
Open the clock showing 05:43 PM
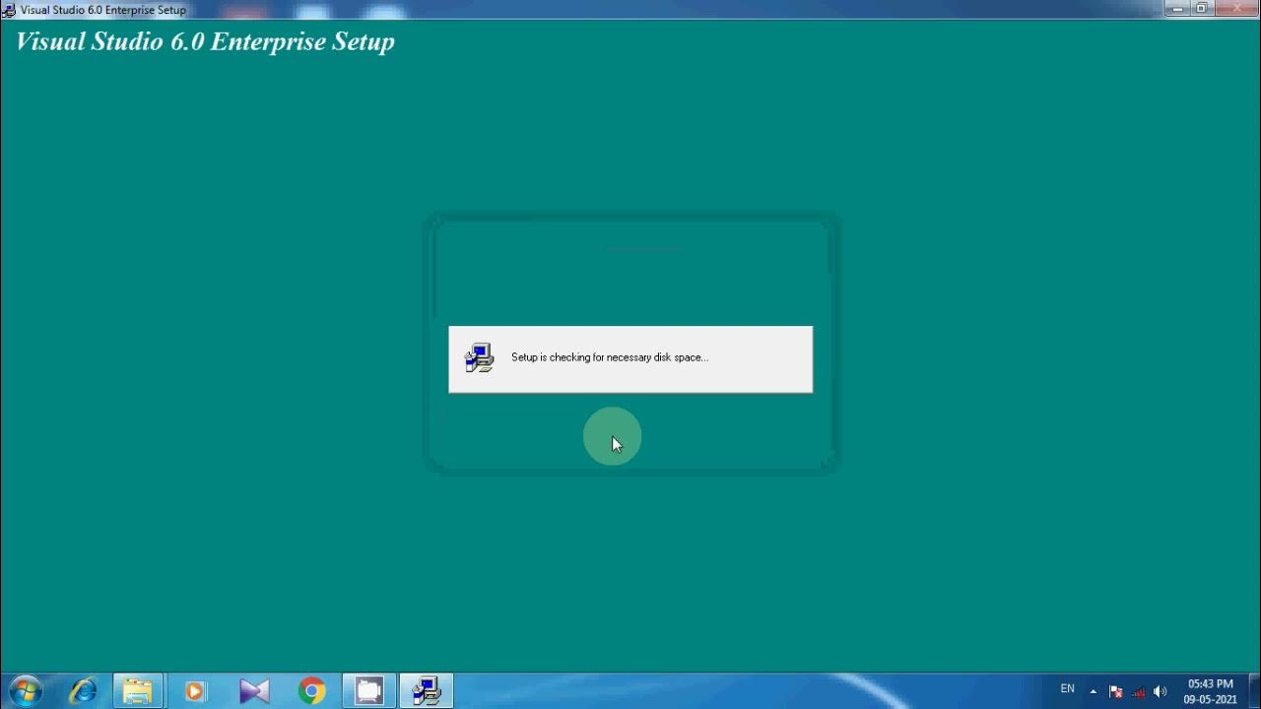[1211, 691]
